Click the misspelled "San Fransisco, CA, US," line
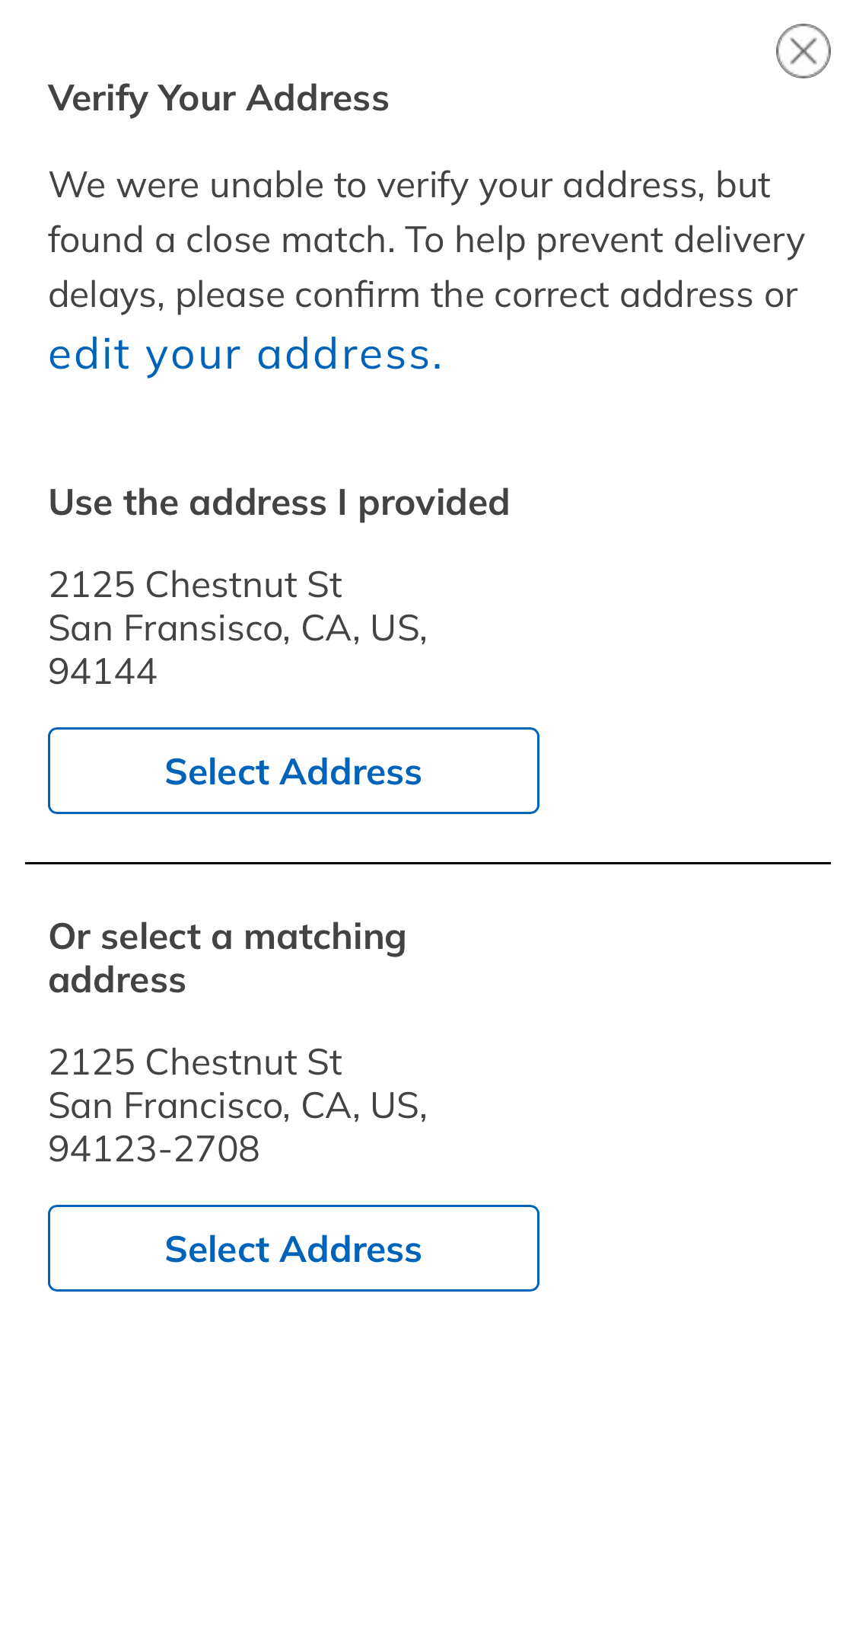 pos(237,628)
